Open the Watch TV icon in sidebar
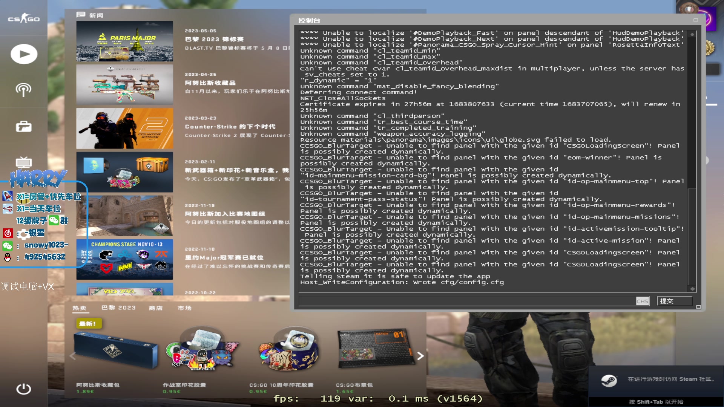724x407 pixels. pos(23,162)
